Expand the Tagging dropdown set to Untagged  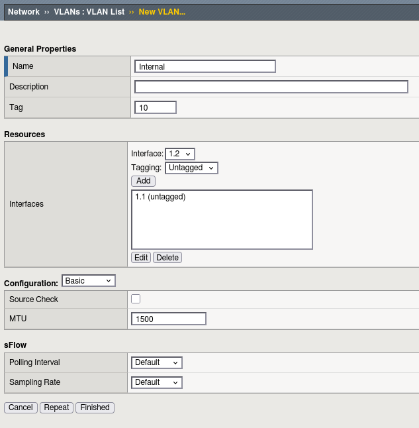pos(191,168)
